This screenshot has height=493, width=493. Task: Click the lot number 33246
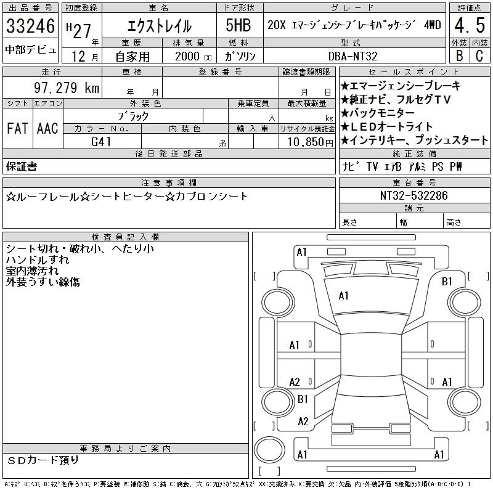30,26
